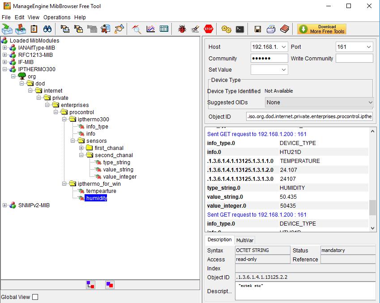Select the ipthermo_for_win folder
Screen dimensions: 380x303
pyautogui.click(x=99, y=184)
